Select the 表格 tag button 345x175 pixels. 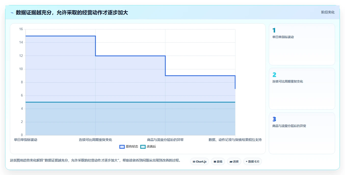pos(218,162)
